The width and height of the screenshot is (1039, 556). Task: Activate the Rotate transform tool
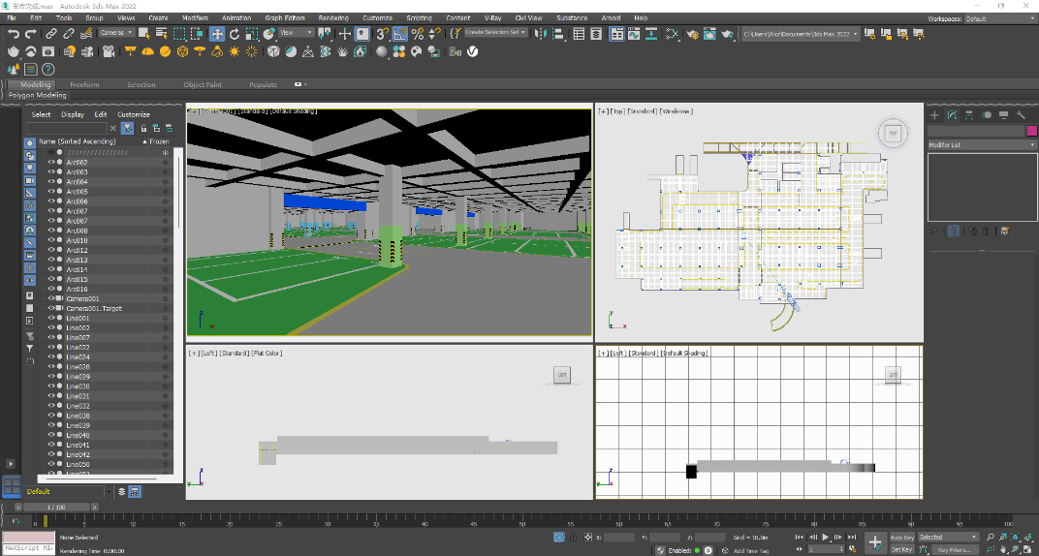(235, 33)
